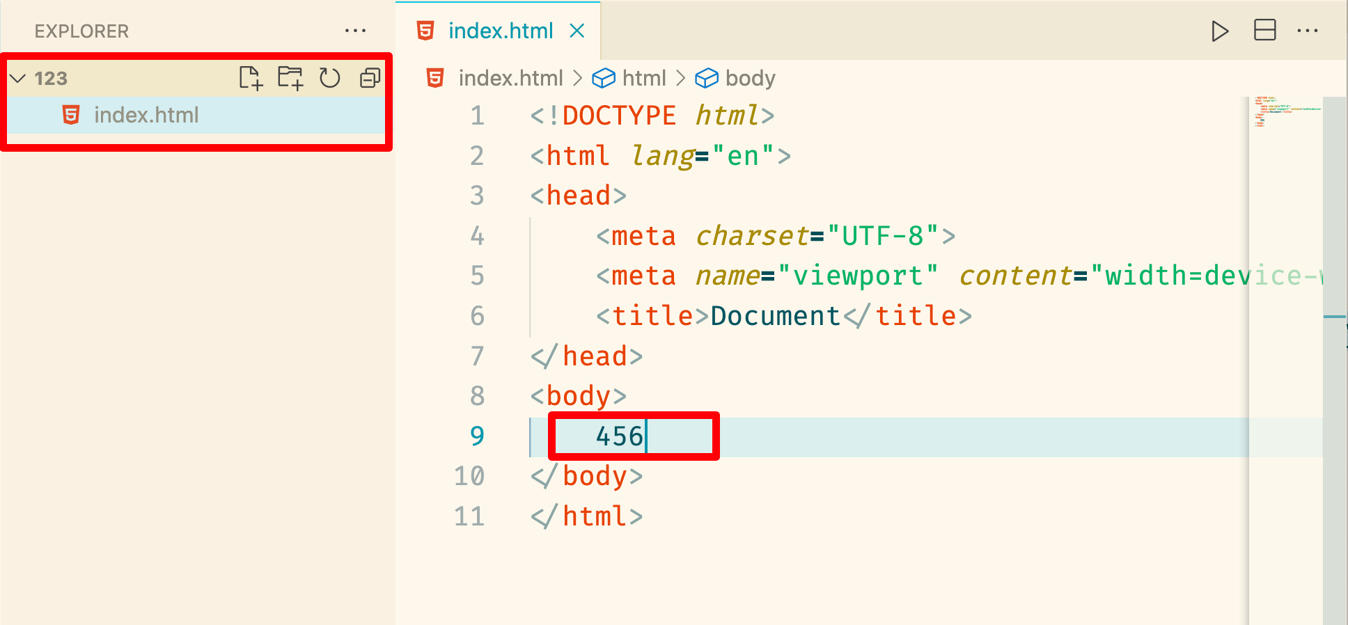Refresh the explorer file list
This screenshot has height=625, width=1348.
click(x=330, y=78)
